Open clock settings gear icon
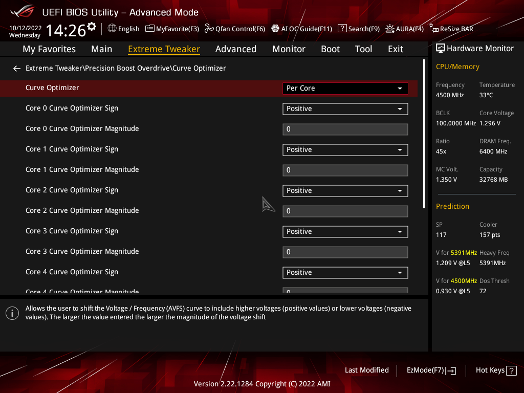The width and height of the screenshot is (524, 393). pyautogui.click(x=92, y=27)
